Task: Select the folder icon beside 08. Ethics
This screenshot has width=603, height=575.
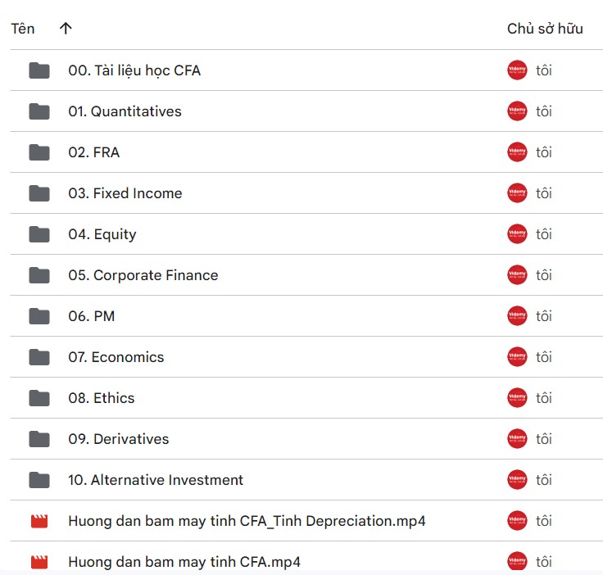Action: [39, 398]
